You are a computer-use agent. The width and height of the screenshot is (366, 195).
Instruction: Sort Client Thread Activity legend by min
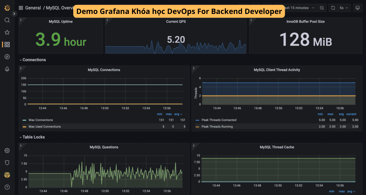[x=320, y=114]
